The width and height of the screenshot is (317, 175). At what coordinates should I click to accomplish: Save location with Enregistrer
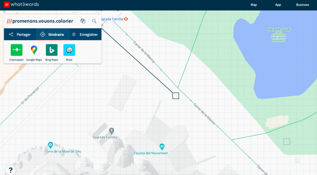[85, 35]
